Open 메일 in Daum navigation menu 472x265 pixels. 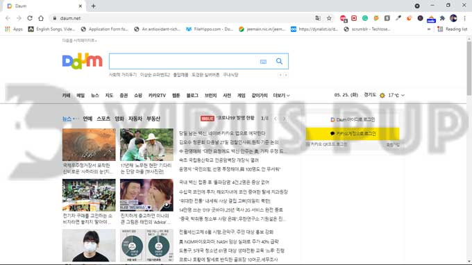point(81,95)
